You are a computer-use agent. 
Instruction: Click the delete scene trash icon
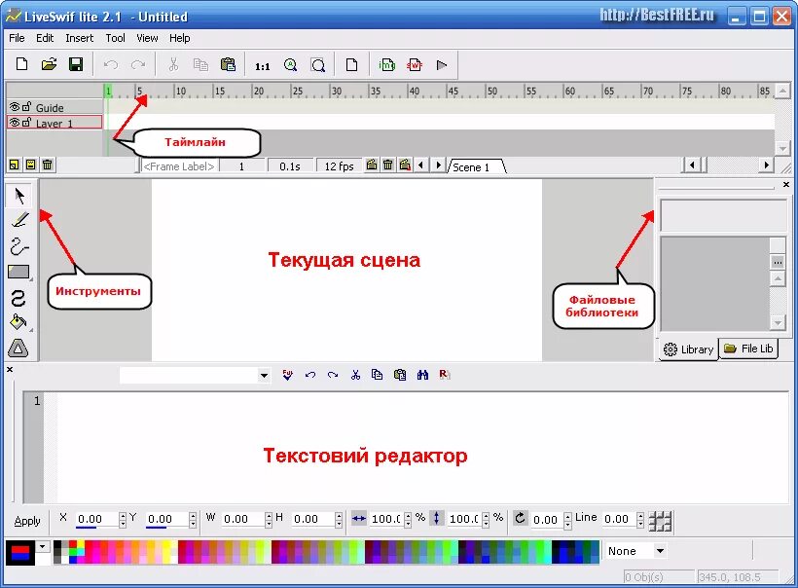[387, 165]
